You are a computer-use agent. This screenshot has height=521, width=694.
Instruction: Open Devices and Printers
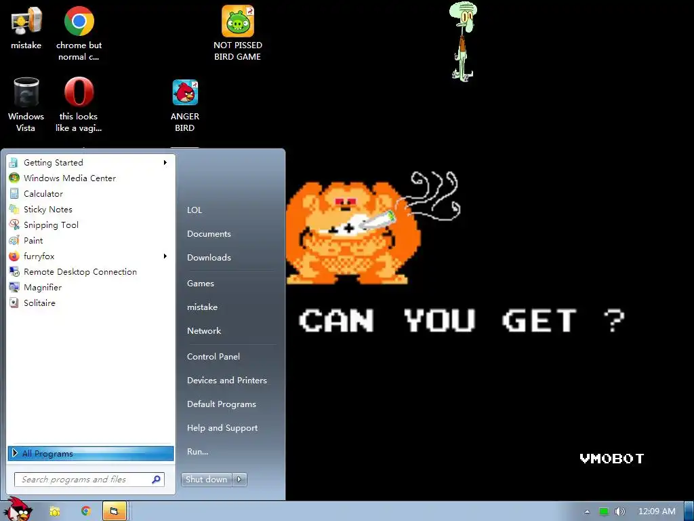(x=227, y=380)
